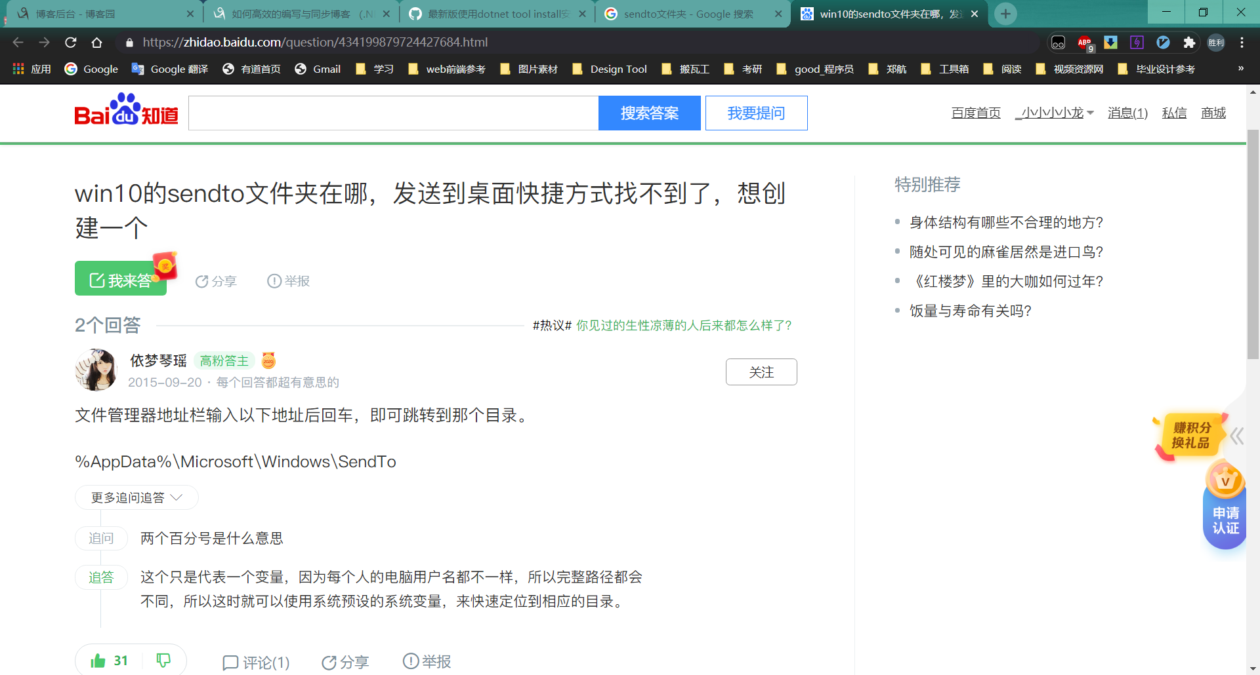This screenshot has width=1260, height=675.
Task: Click 依梦琴瑶's avatar photo
Action: 96,370
